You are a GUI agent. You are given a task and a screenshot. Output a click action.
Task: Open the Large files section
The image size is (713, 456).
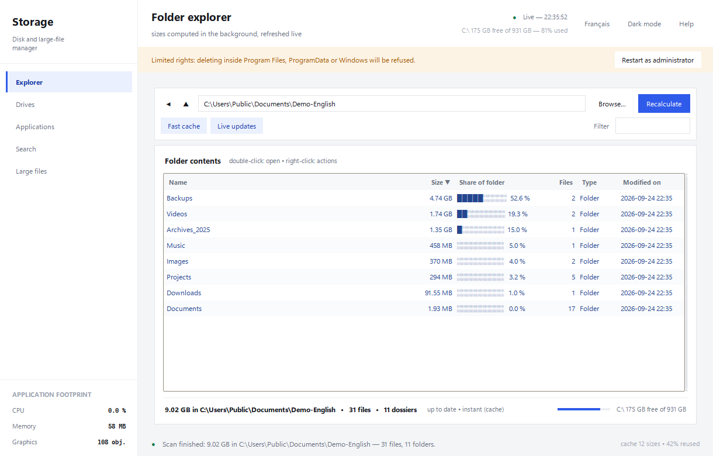tap(69, 171)
